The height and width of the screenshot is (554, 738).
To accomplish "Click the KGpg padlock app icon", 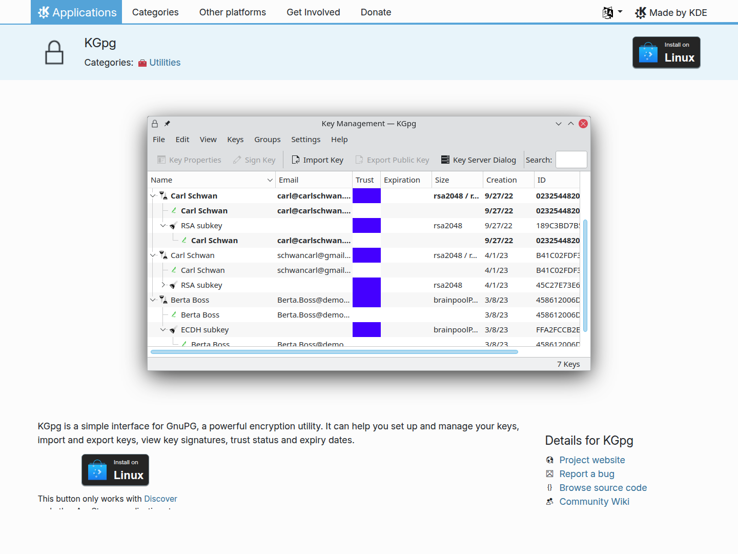I will [54, 52].
